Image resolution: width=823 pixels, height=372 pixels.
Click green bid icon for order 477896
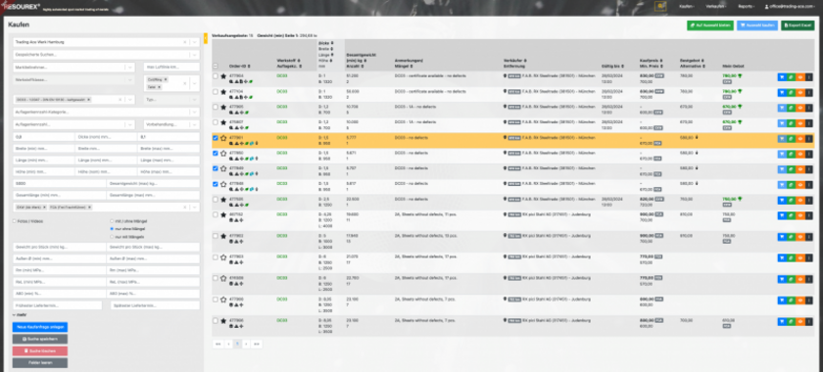coord(791,321)
